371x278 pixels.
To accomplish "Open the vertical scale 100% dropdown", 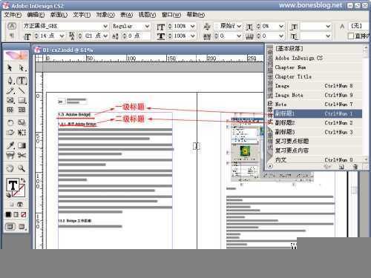I will pos(193,26).
